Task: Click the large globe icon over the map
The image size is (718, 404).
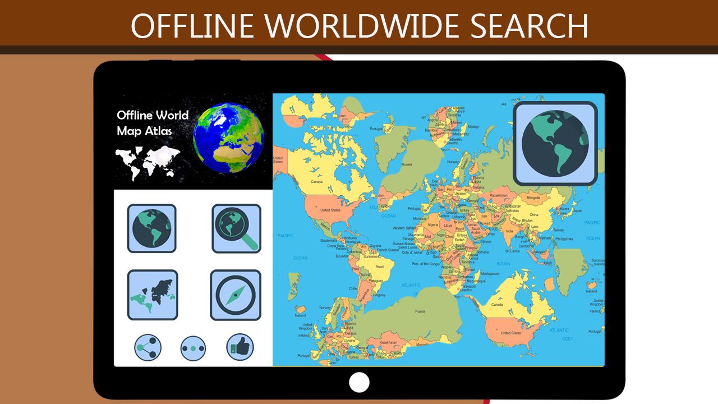Action: [555, 143]
